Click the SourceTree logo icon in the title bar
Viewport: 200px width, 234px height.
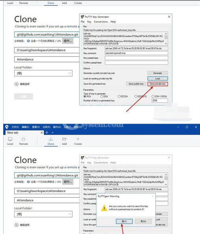pyautogui.click(x=7, y=127)
